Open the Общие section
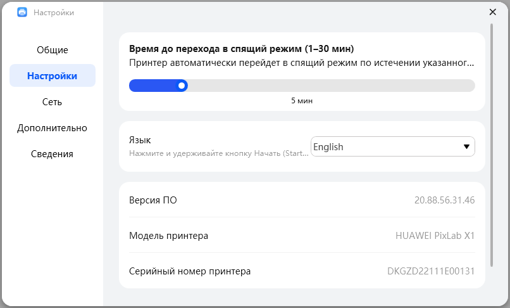This screenshot has width=510, height=308. tap(53, 49)
